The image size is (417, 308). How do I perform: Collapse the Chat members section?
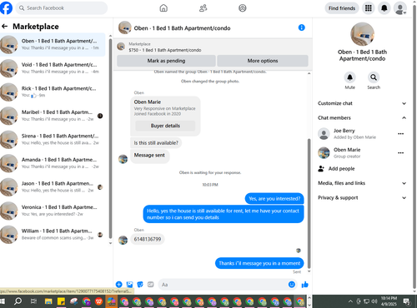[362, 118]
